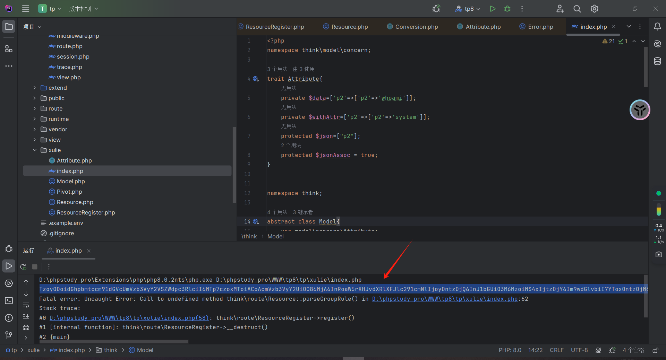Open the IDE settings gear icon
Image resolution: width=666 pixels, height=360 pixels.
coord(594,9)
